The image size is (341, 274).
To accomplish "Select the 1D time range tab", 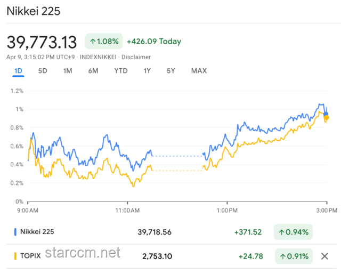I will click(x=18, y=71).
